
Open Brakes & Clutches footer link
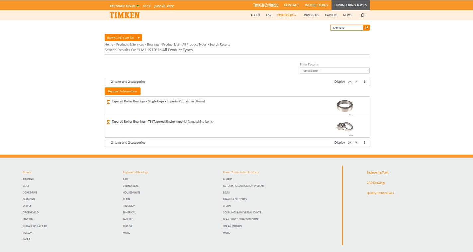[235, 199]
